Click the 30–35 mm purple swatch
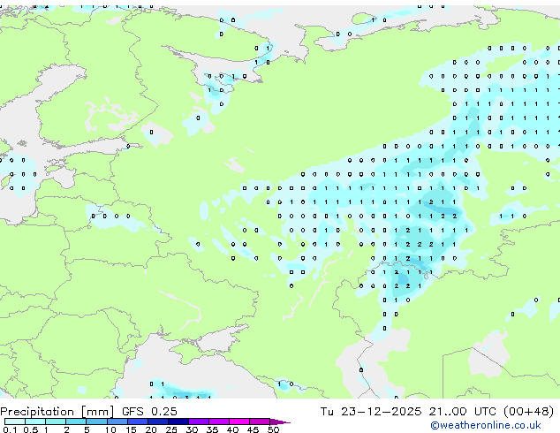 coord(199,422)
